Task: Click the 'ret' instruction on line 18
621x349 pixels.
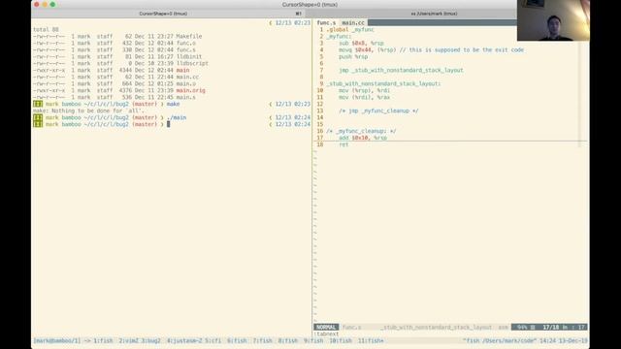Action: [x=343, y=144]
